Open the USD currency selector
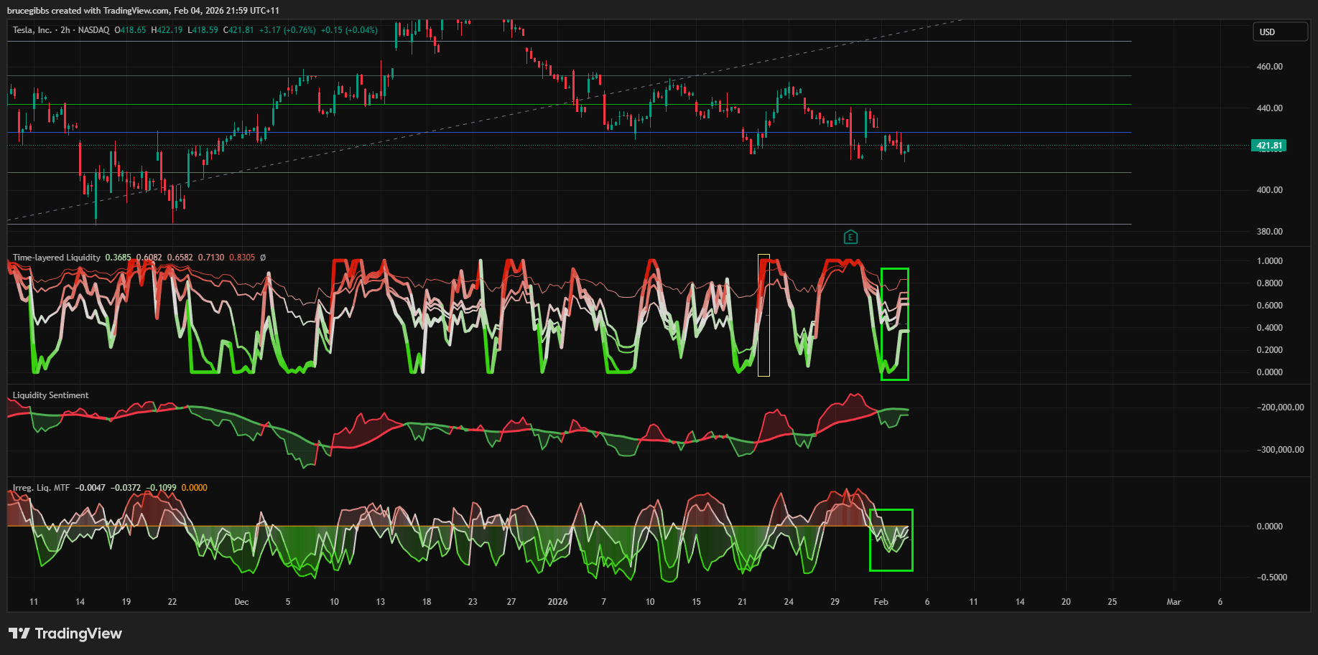 pos(1280,32)
